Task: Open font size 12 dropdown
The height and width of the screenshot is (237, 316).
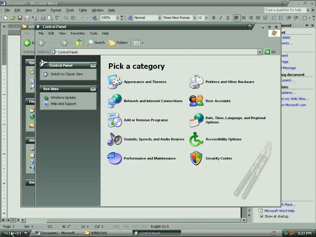Action: [x=206, y=18]
